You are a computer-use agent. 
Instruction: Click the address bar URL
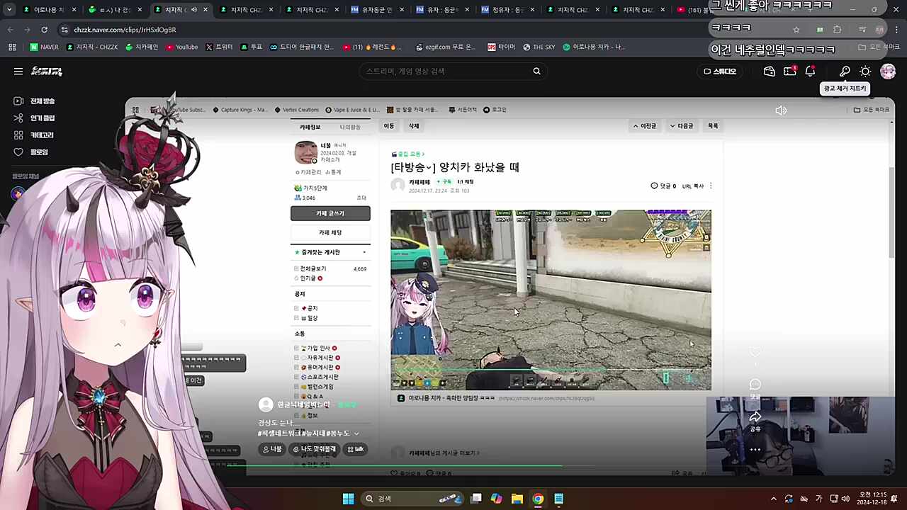coord(125,30)
